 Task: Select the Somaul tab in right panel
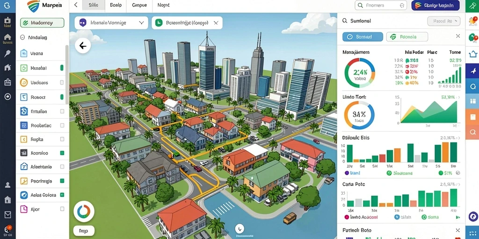(363, 36)
